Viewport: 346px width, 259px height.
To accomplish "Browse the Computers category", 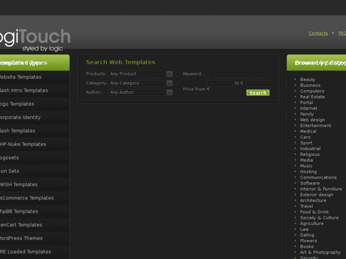I will [x=312, y=91].
